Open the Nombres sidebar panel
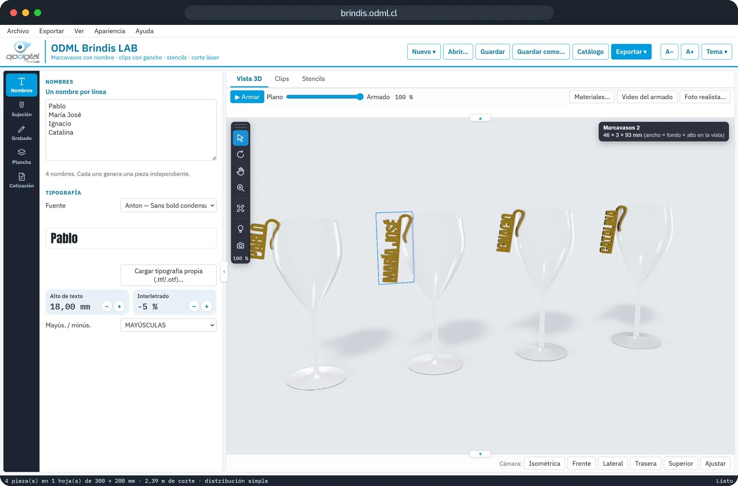 click(x=22, y=85)
